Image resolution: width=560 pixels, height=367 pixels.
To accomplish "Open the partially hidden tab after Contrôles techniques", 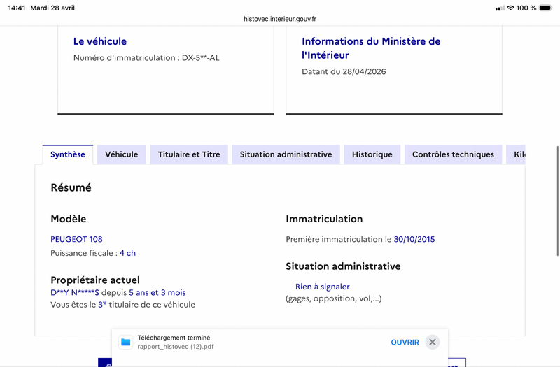I will [517, 154].
